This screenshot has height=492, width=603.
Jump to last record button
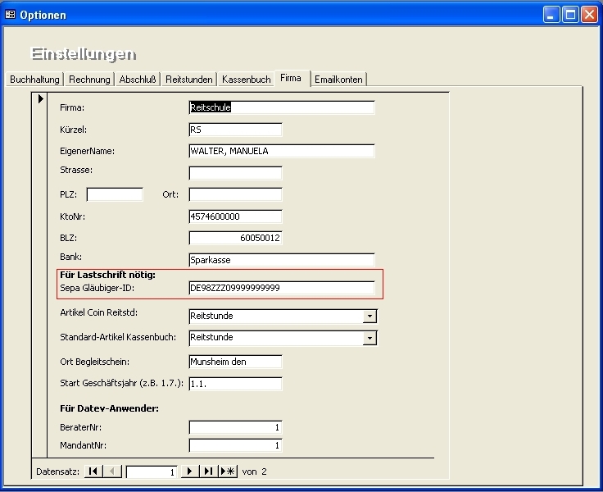coord(208,471)
